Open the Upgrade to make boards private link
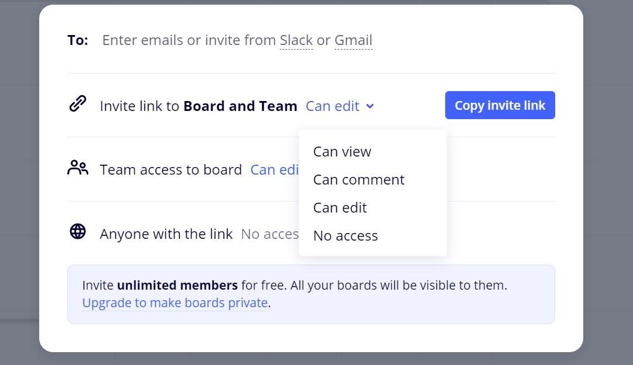This screenshot has height=365, width=633. click(175, 303)
